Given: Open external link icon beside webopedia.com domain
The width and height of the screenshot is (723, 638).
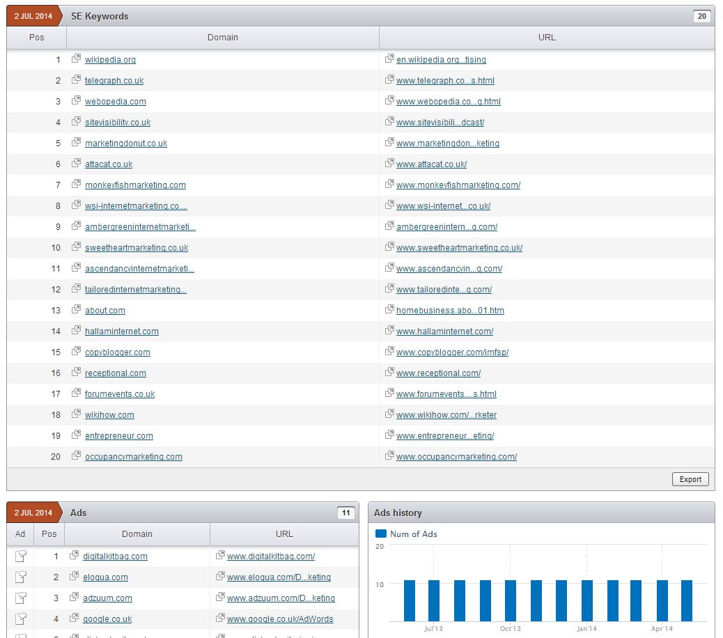Looking at the screenshot, I should tap(76, 100).
